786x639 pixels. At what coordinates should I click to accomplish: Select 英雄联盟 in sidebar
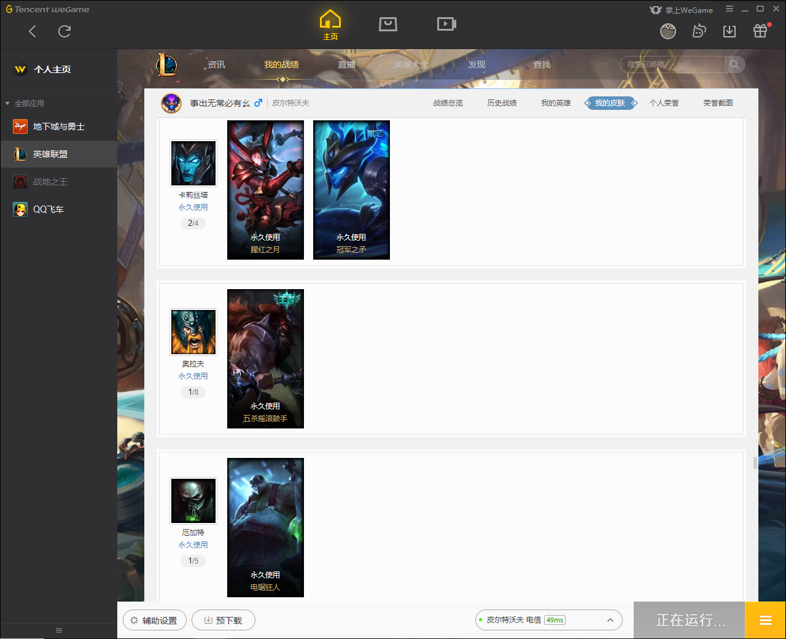58,154
